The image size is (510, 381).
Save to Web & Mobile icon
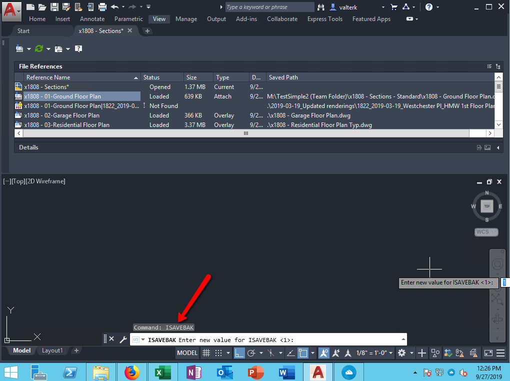(x=90, y=7)
